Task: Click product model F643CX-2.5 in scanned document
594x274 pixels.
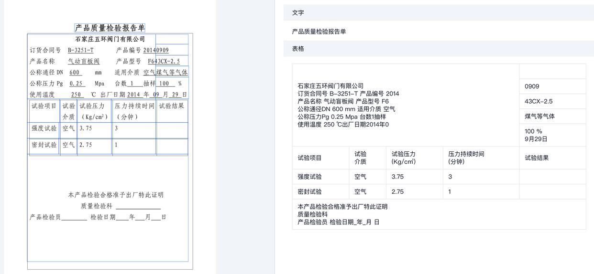Action: 164,61
